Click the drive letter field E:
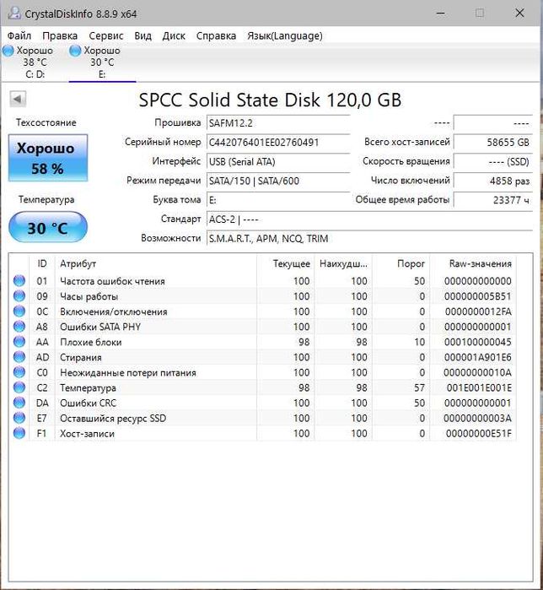543x590 pixels. coord(278,200)
